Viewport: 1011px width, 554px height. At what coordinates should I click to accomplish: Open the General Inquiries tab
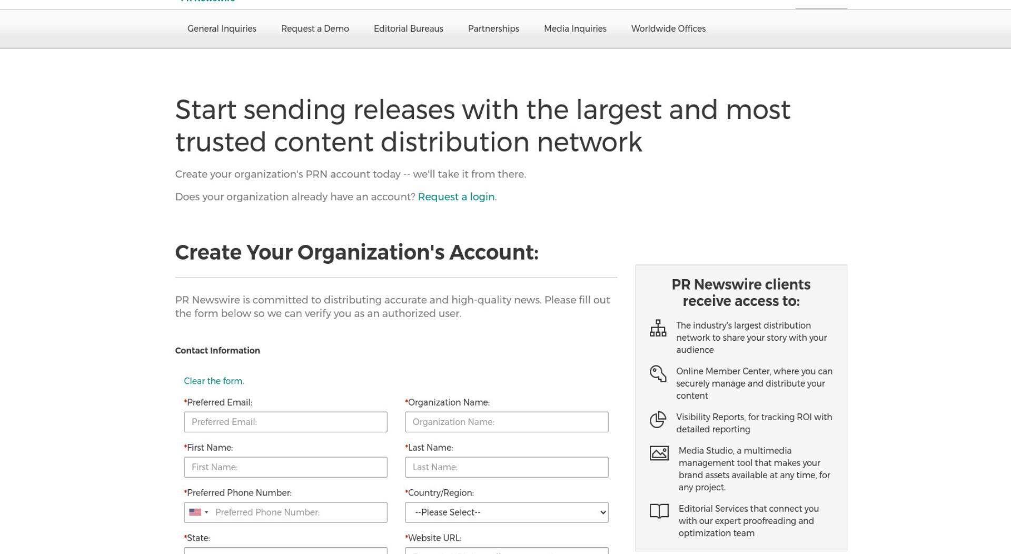click(x=222, y=29)
